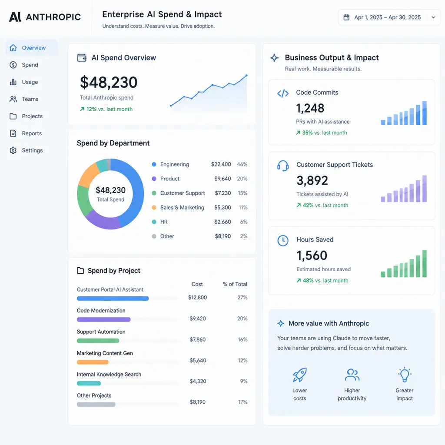Click the Support Tickets purple bar chart
The image size is (445, 445).
(x=404, y=189)
